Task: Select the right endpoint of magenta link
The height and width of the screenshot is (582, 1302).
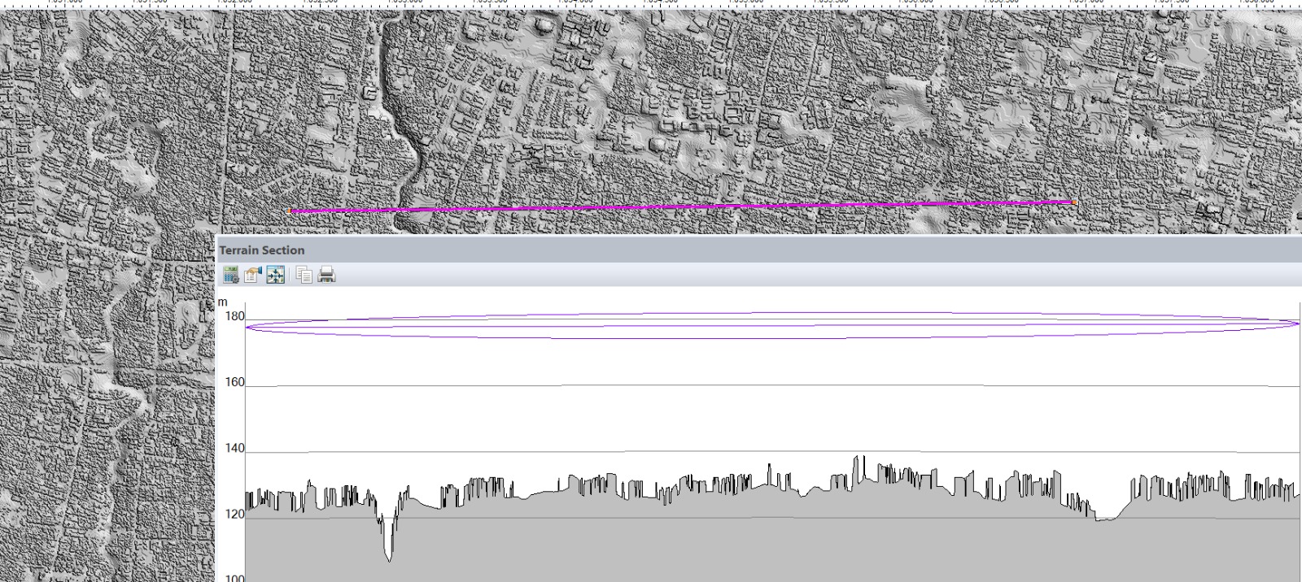Action: coord(1074,202)
